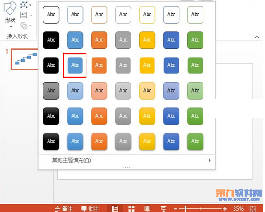Use fifth-row green gradient Abc style
The height and width of the screenshot is (212, 265).
point(195,116)
